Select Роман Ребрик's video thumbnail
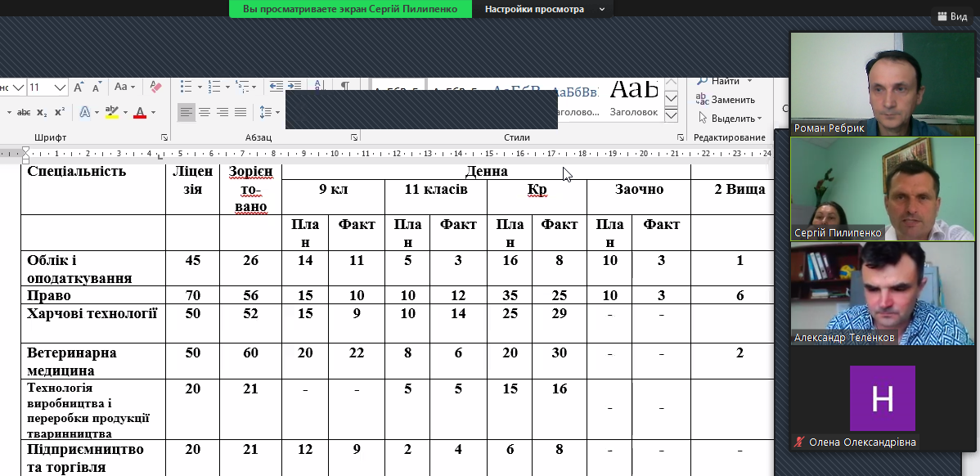980x476 pixels. click(870, 83)
